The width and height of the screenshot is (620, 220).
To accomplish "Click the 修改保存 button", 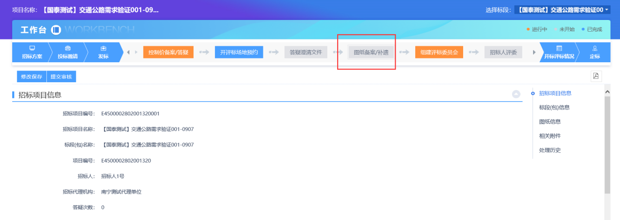I will pos(31,77).
